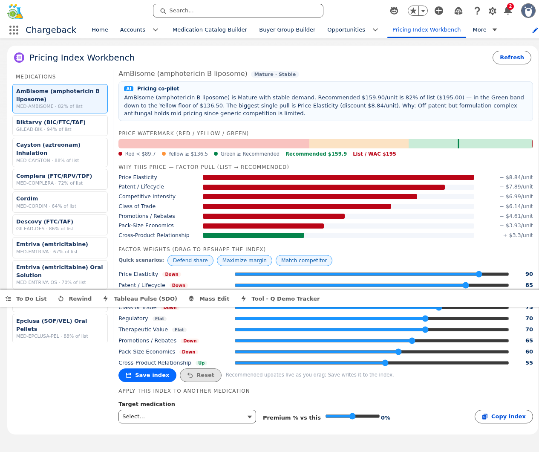Open the Global Actions plus icon
539x452 pixels.
[x=439, y=11]
